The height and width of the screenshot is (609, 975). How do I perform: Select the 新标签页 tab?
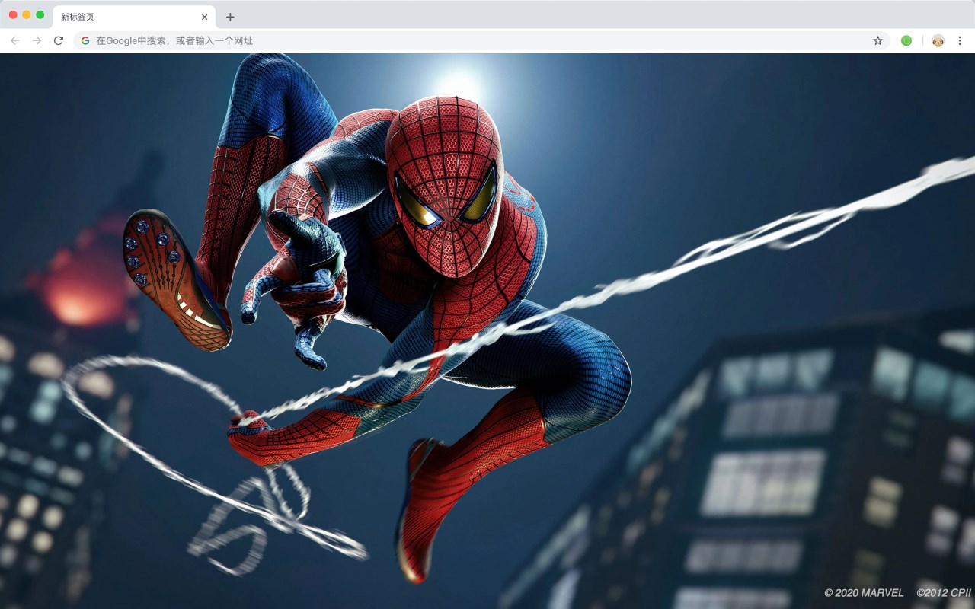click(134, 17)
